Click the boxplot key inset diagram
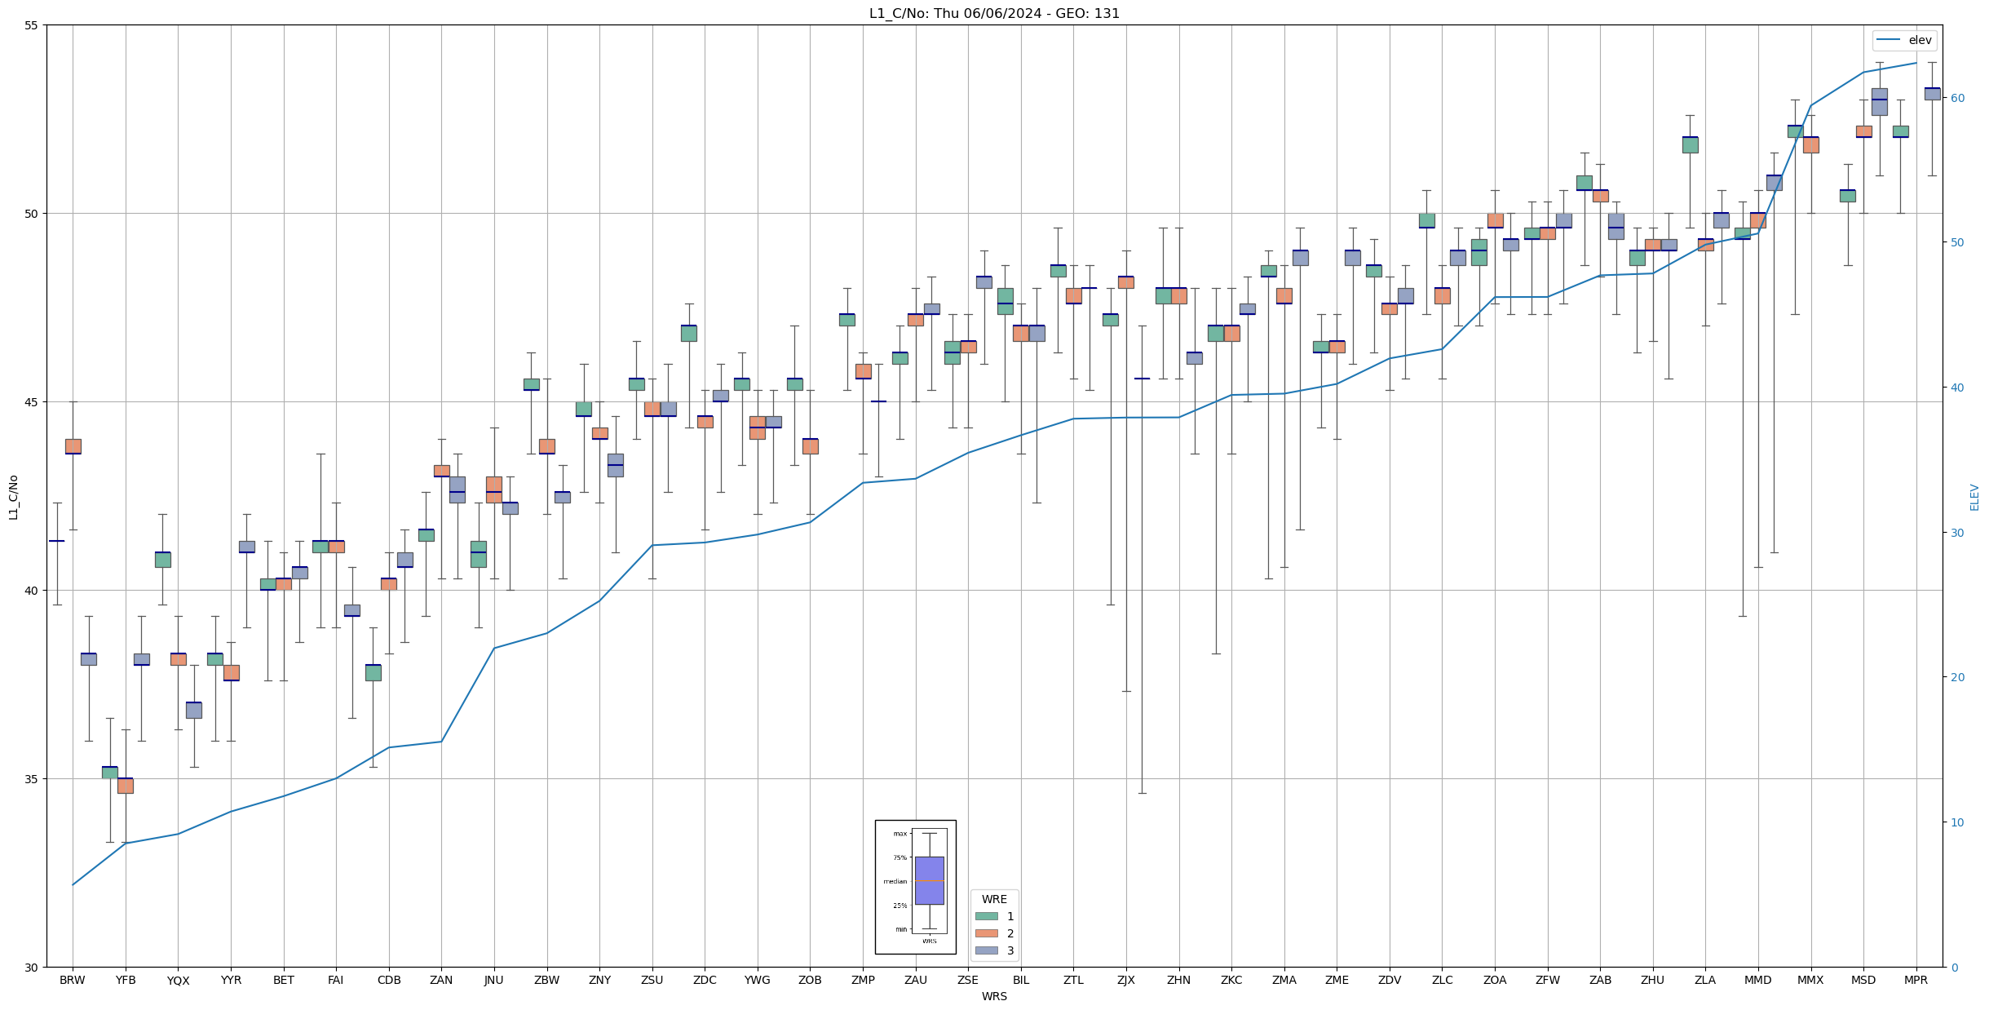This screenshot has height=1010, width=1989. (x=915, y=887)
